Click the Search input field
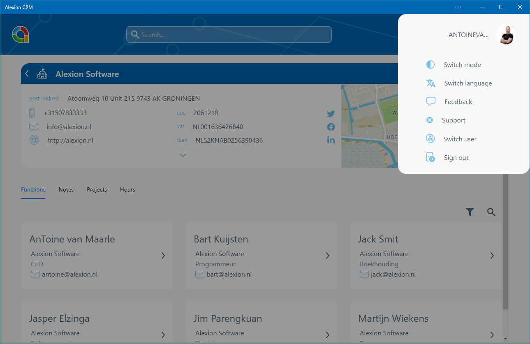This screenshot has width=530, height=344. (x=229, y=35)
